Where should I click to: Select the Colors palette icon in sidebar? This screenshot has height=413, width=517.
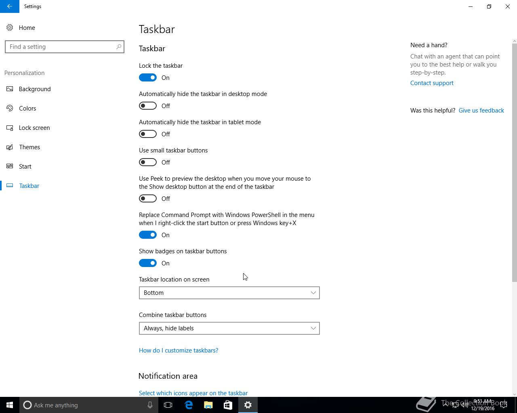(x=10, y=108)
